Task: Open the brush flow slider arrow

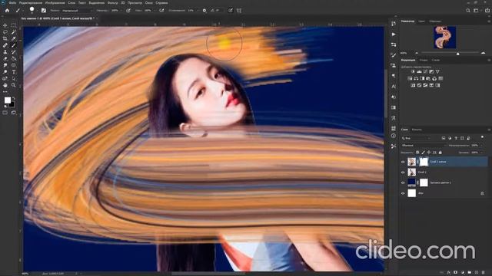Action: [x=154, y=10]
